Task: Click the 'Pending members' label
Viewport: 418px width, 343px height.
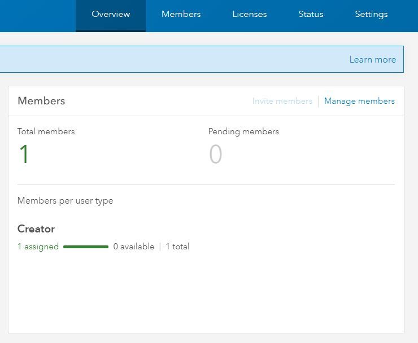Action: [243, 131]
